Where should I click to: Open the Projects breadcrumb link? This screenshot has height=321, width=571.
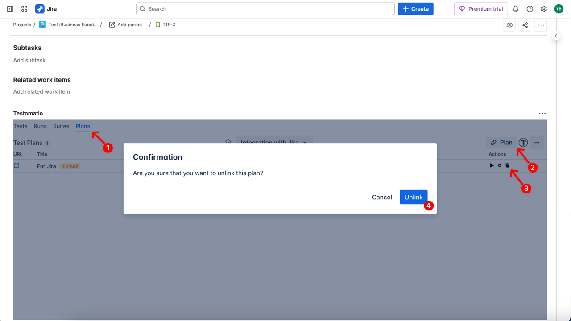pyautogui.click(x=22, y=25)
